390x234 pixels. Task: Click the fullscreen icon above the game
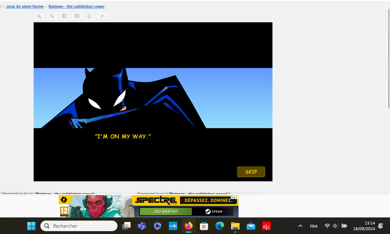[x=77, y=16]
